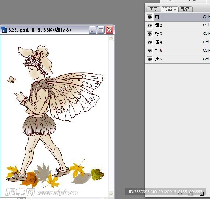This screenshot has width=210, height=199.
Task: Click the 通道 (Channels) tab
Action: [x=167, y=10]
